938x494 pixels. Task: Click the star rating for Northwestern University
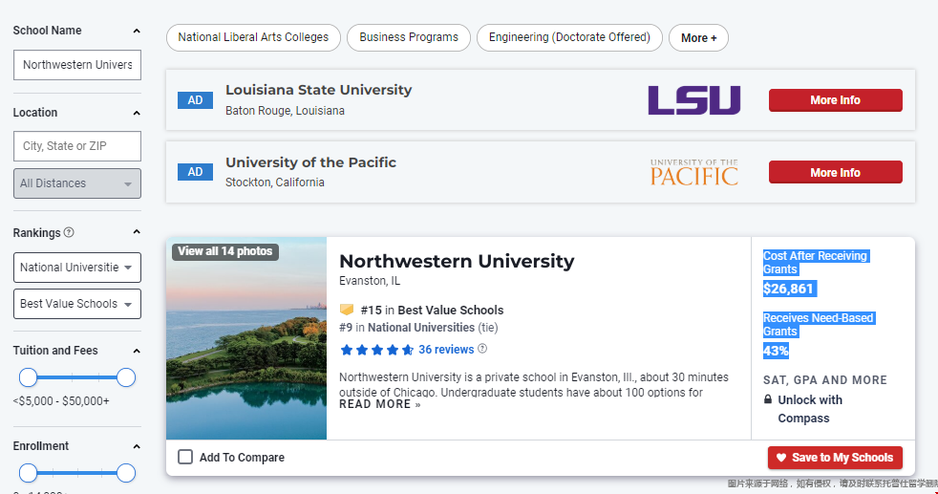click(376, 350)
